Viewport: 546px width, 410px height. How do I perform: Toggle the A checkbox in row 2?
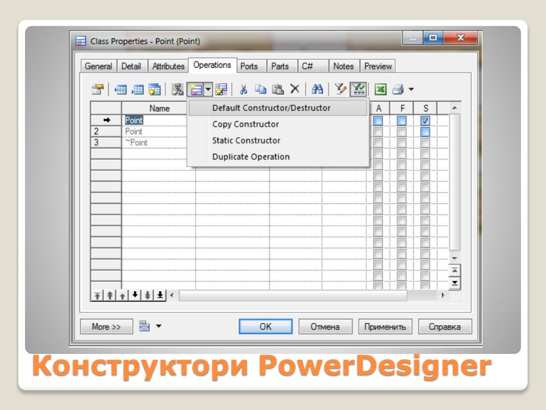(x=378, y=132)
